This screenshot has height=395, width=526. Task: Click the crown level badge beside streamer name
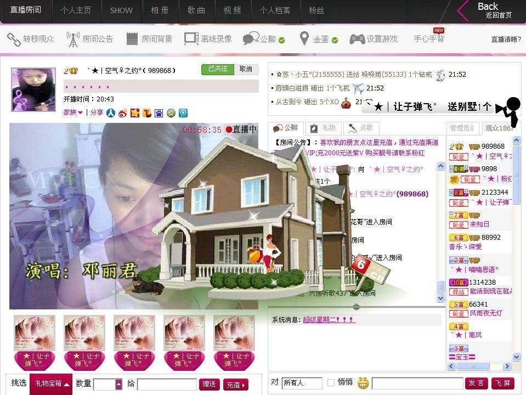click(x=71, y=71)
